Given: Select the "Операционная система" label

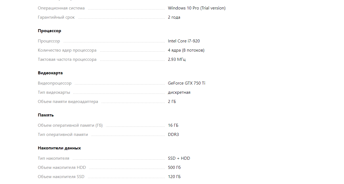Looking at the screenshot, I should coord(61,8).
